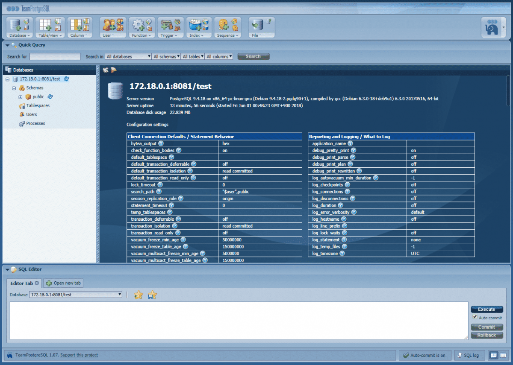Select the public schema tree item

point(38,96)
